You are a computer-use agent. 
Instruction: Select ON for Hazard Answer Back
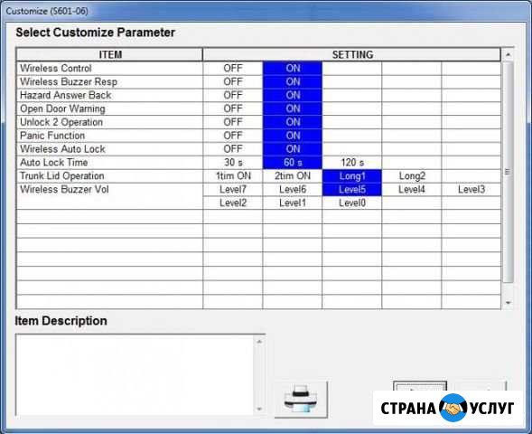tap(293, 95)
